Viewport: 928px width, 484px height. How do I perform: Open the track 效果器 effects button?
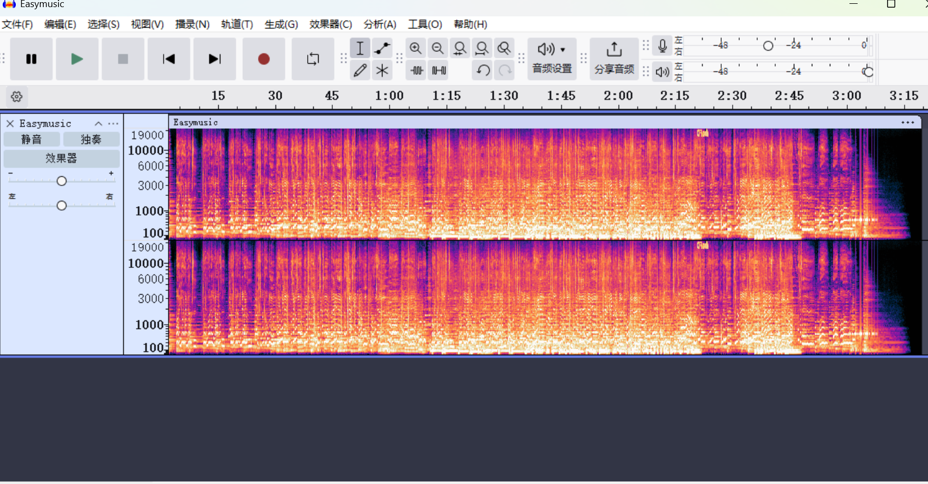61,158
